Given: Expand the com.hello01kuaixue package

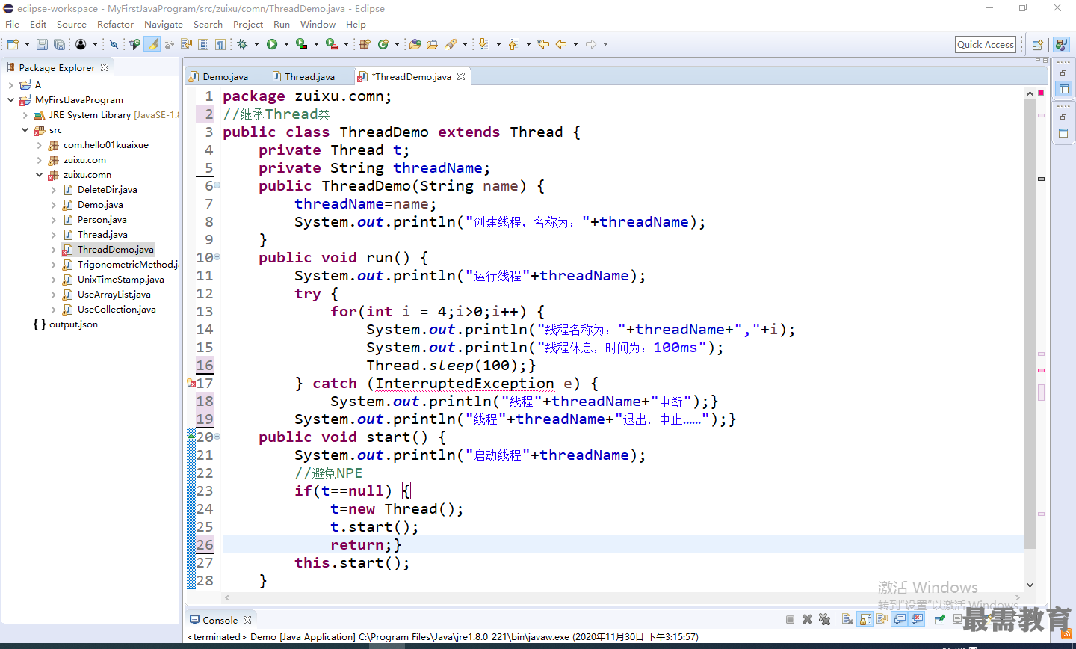Looking at the screenshot, I should pyautogui.click(x=39, y=144).
